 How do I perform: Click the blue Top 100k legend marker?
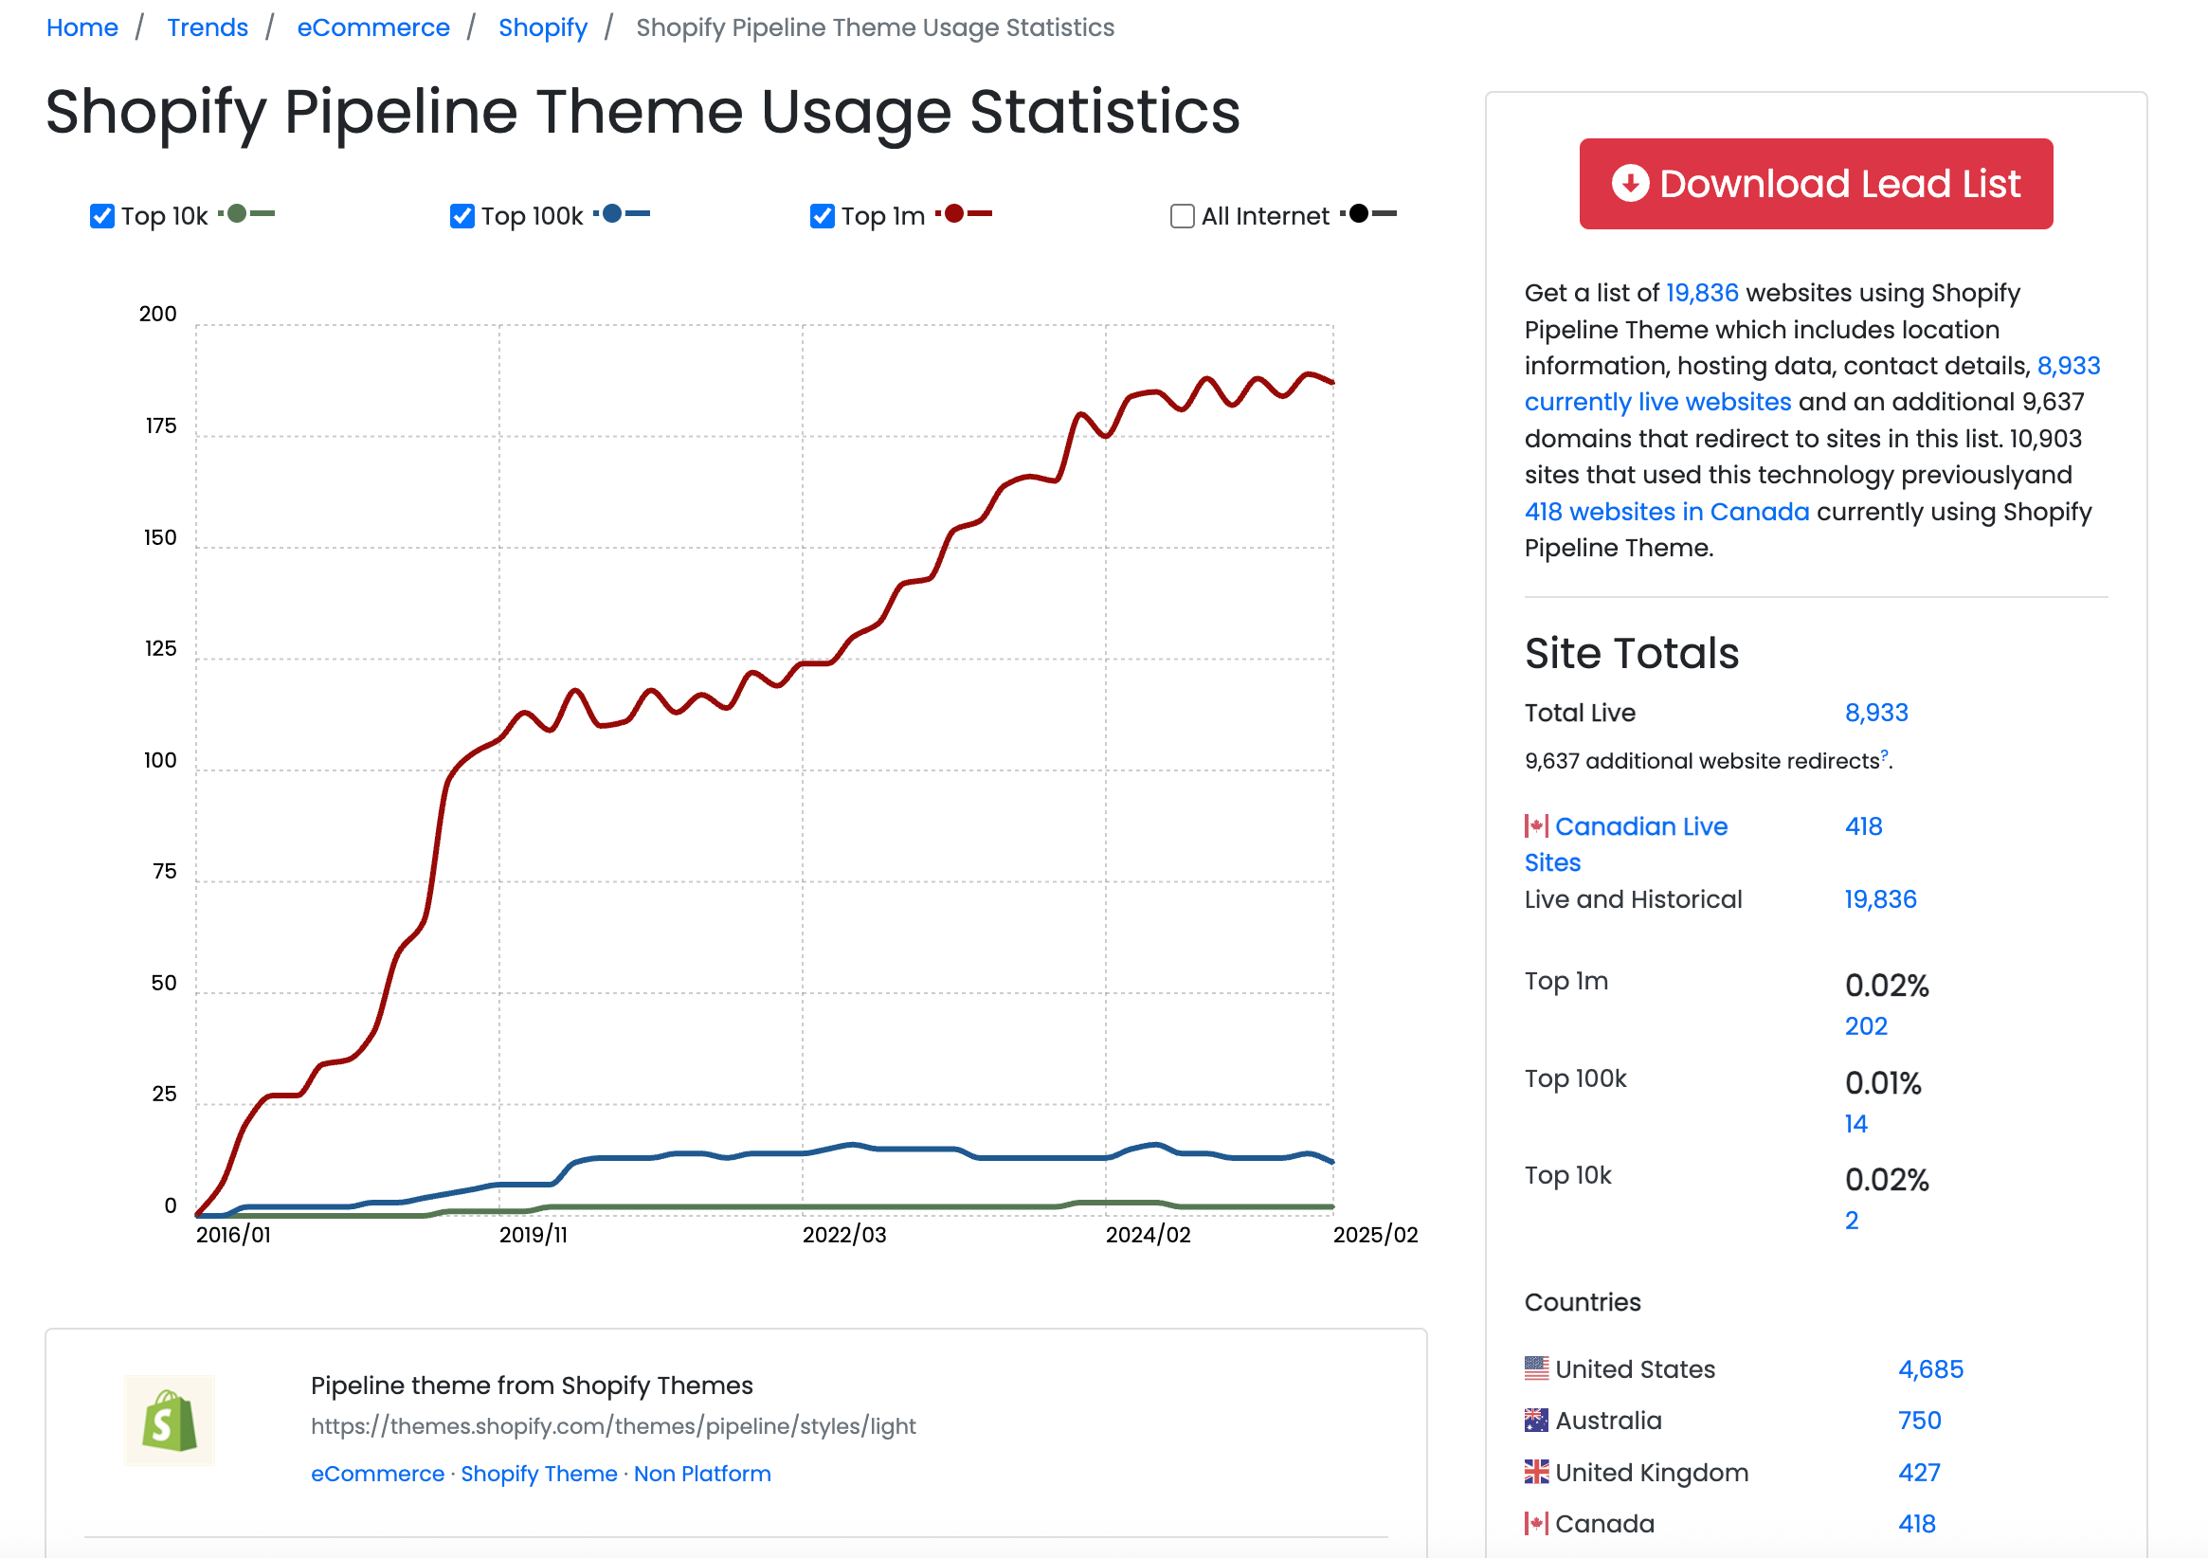611,213
